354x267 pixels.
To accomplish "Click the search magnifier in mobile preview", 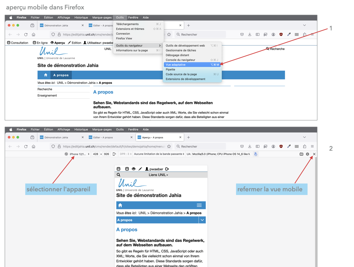I will pyautogui.click(x=119, y=175).
